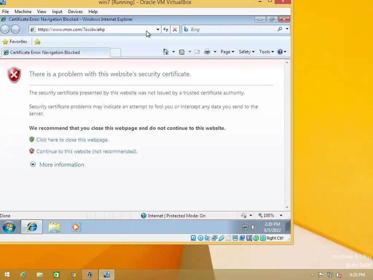
Task: Click the Right Ctrl host key indicator
Action: (x=275, y=238)
